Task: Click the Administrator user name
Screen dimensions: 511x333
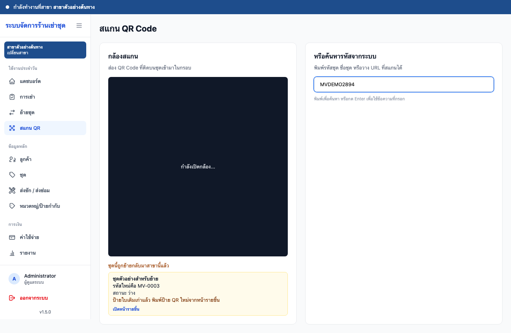Action: click(x=40, y=276)
